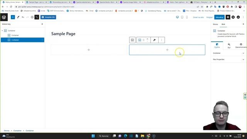
Task: Open Microsoft Edge from taskbar
Action: pyautogui.click(x=125, y=136)
